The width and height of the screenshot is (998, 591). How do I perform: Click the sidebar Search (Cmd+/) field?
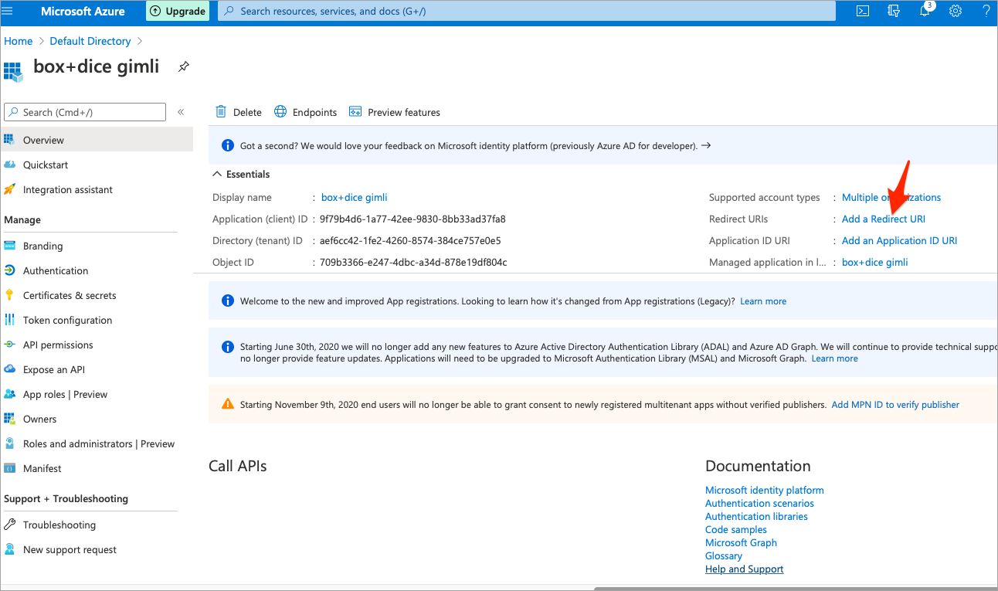(x=85, y=112)
